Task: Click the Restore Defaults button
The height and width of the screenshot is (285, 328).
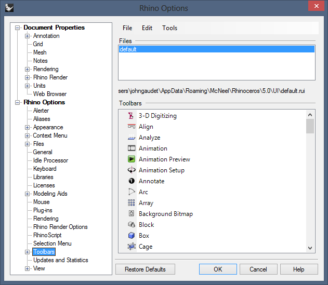Action: point(145,269)
